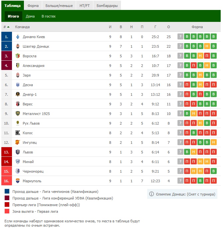
Task: Select the Дома sub-tab
Action: point(30,16)
